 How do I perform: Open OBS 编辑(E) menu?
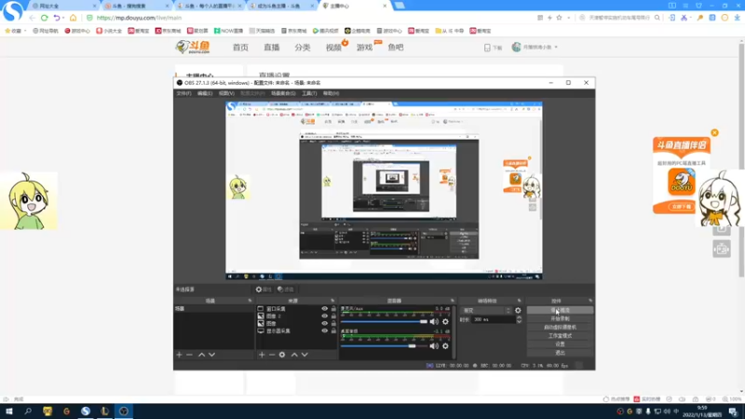click(205, 94)
